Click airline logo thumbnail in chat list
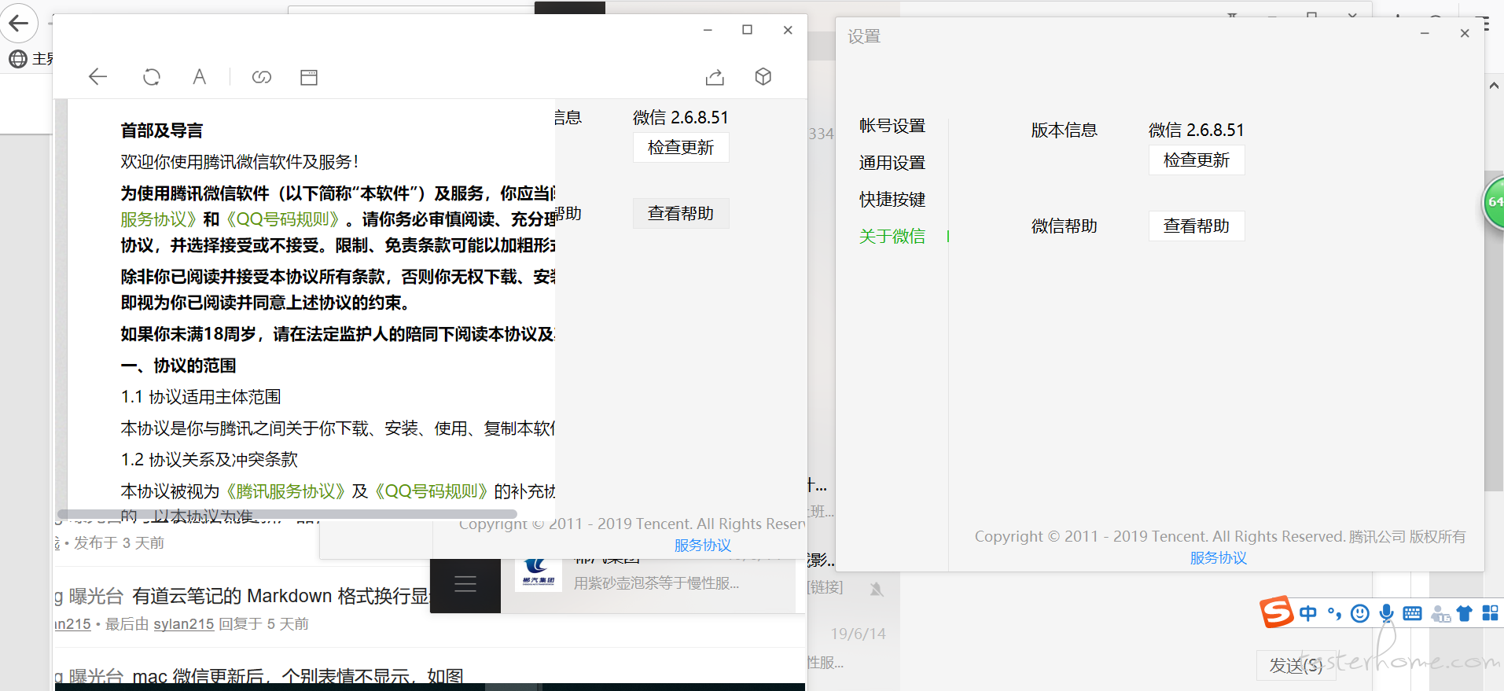1504x691 pixels. 538,574
